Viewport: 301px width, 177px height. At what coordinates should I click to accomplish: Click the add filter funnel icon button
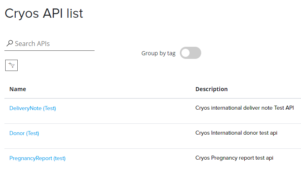[11, 65]
